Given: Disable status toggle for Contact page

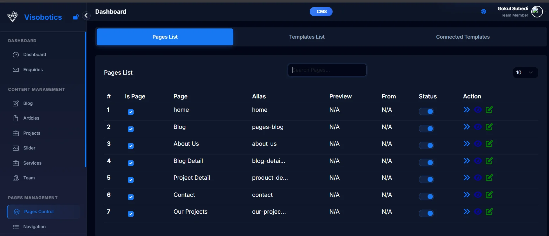Looking at the screenshot, I should [426, 197].
